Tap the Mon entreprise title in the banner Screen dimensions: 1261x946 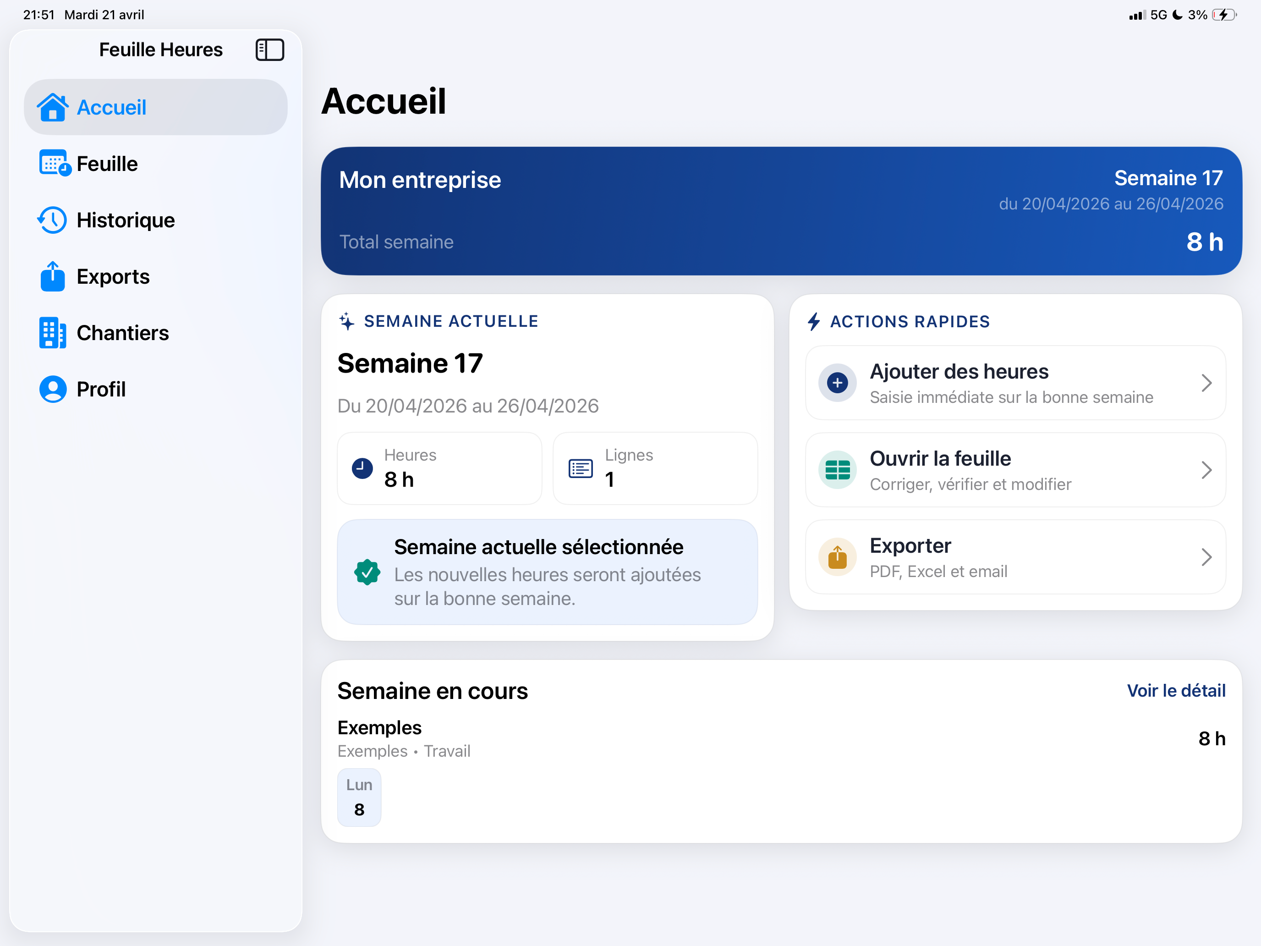(x=420, y=180)
